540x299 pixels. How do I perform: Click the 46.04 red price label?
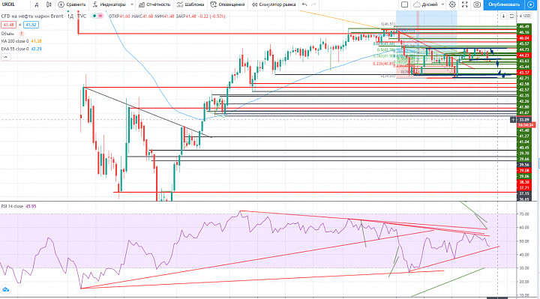click(x=524, y=38)
